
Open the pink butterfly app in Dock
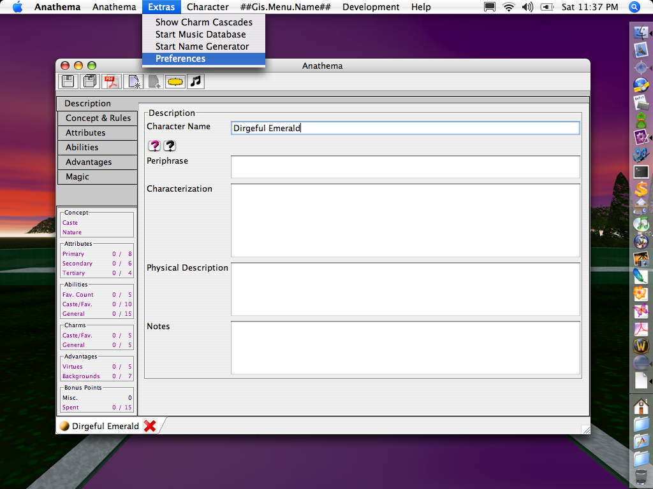pyautogui.click(x=642, y=311)
